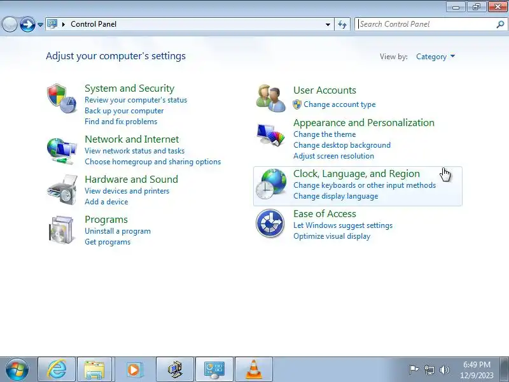Open the View by Category dropdown

(435, 57)
